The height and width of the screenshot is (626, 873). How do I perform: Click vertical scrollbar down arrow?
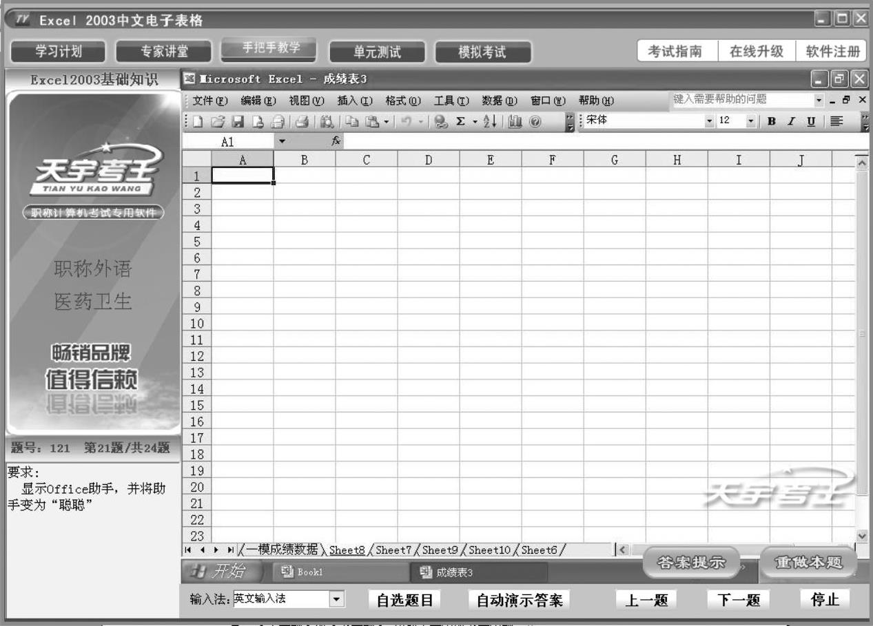(x=861, y=535)
